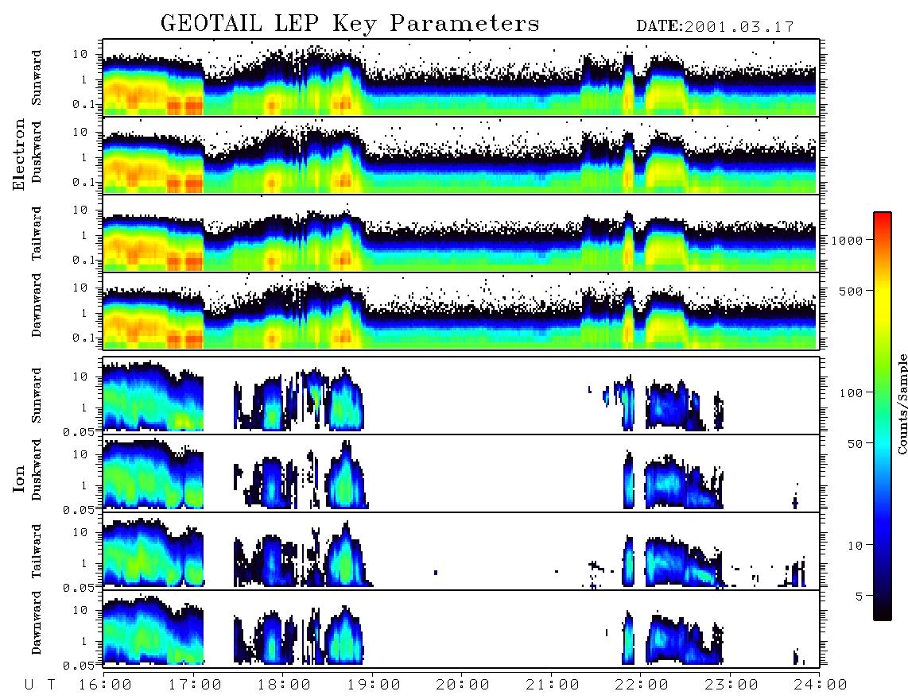
Task: Click the Ion "Duskward" panel label
Action: pyautogui.click(x=37, y=470)
